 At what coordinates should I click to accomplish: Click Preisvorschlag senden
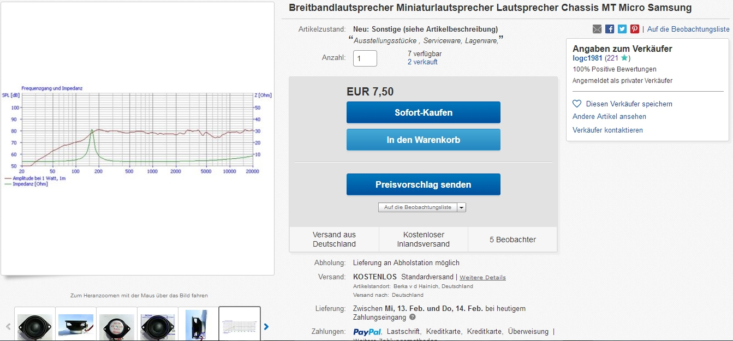tap(424, 184)
